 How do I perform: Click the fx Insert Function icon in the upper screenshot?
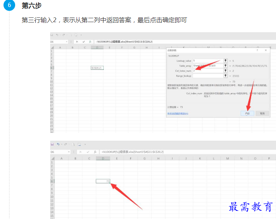point(90,42)
